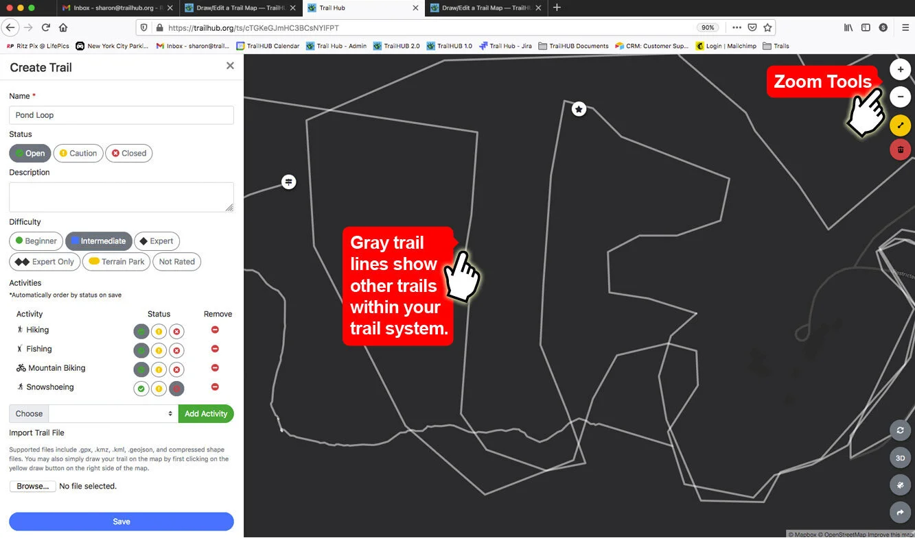Close the Create Trail panel
This screenshot has height=538, width=915.
point(230,66)
